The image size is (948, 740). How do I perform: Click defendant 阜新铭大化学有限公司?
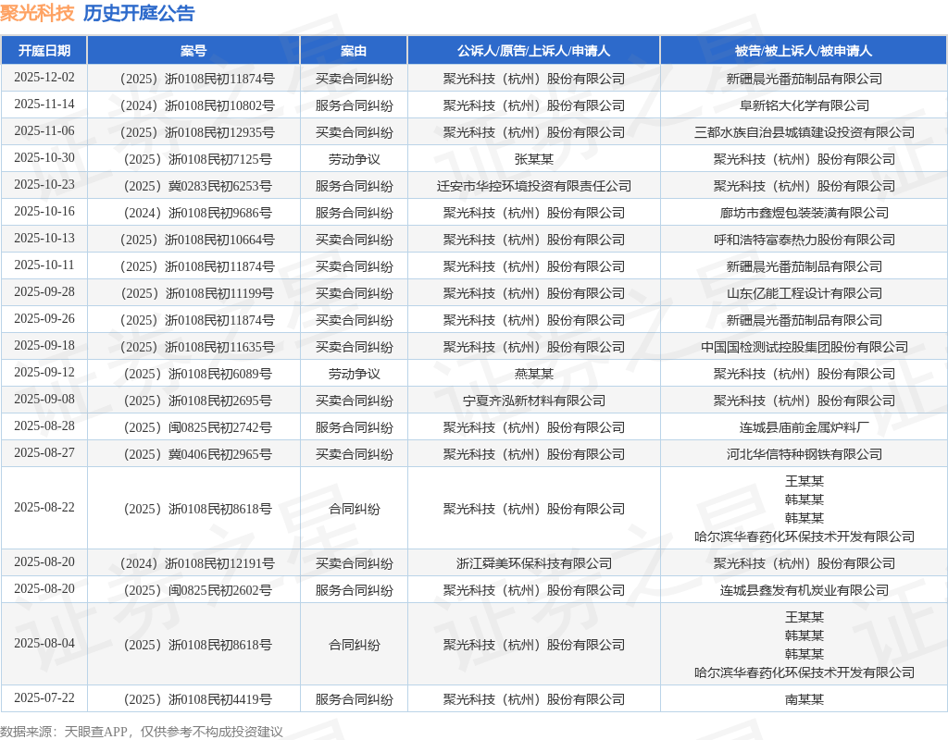click(x=805, y=105)
